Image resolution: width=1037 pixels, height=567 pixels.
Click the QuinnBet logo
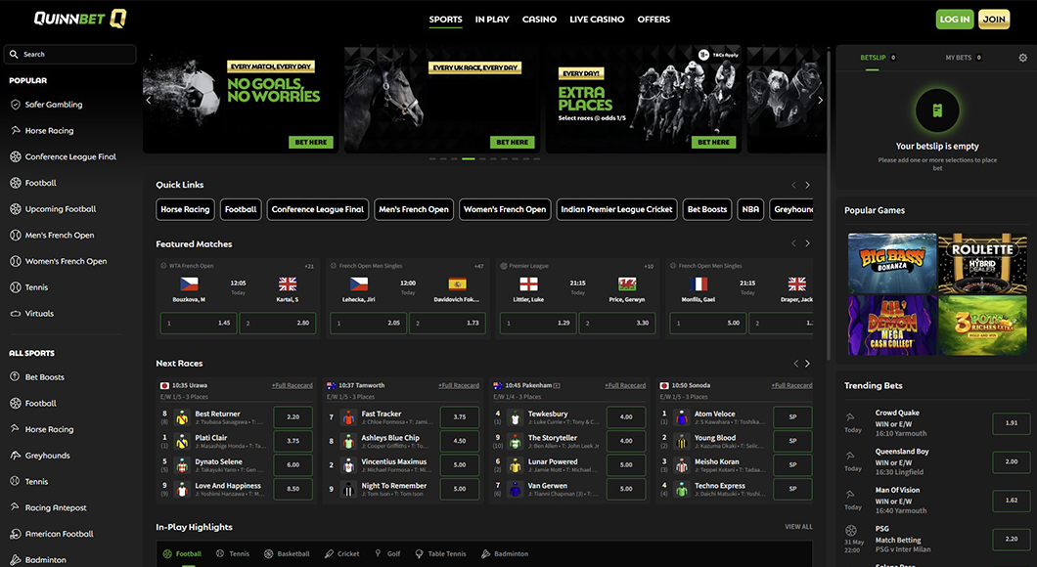tap(80, 19)
